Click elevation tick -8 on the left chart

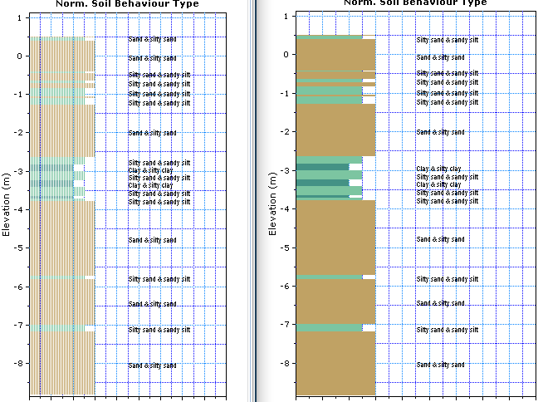pos(18,364)
